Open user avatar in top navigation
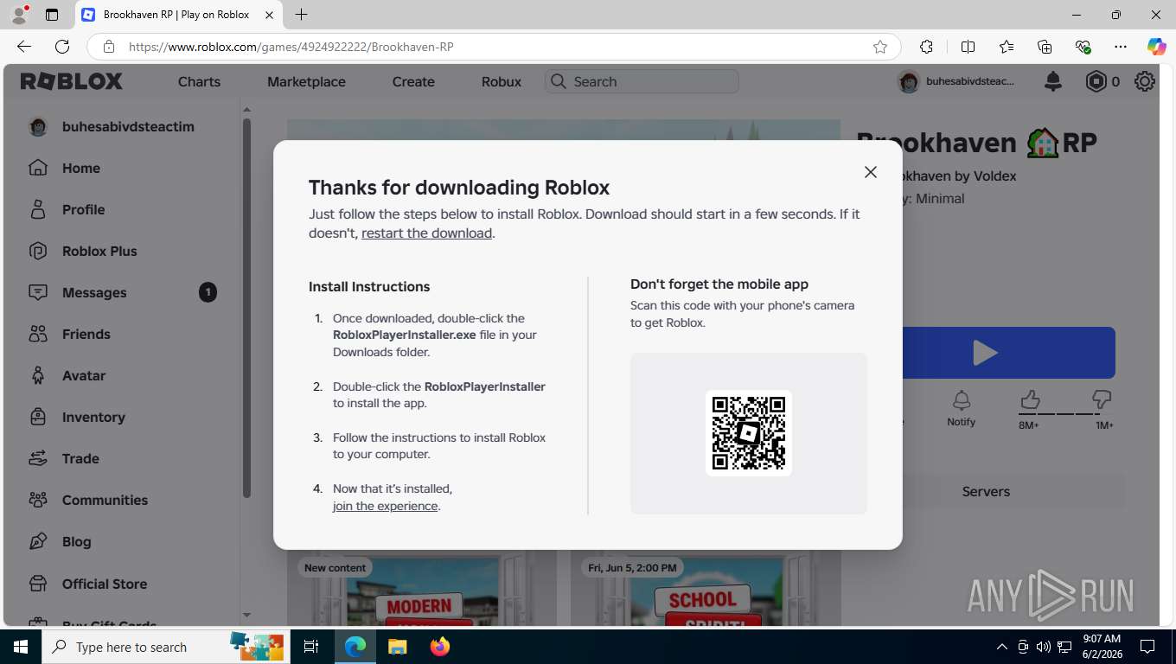Screen dimensions: 1176x664 coord(909,81)
